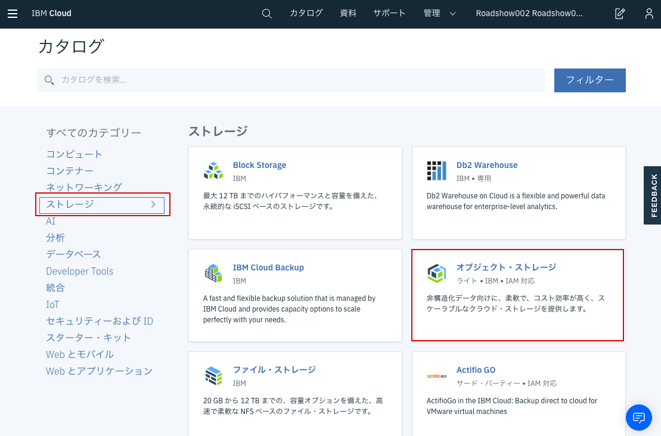Click the File Storage icon
The width and height of the screenshot is (661, 436).
coord(213,375)
